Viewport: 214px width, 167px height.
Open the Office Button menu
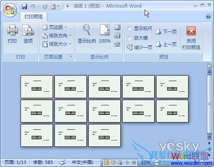[x=10, y=10]
